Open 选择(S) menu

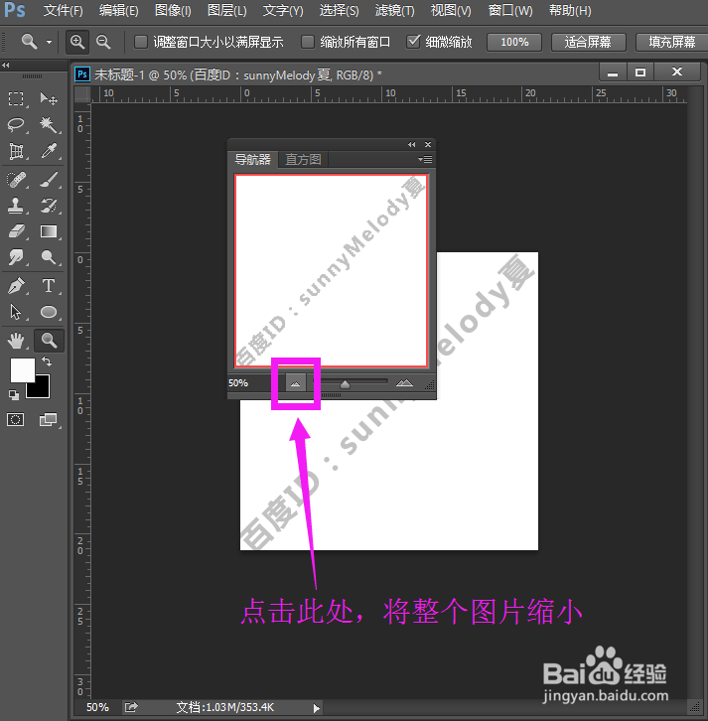(x=340, y=10)
